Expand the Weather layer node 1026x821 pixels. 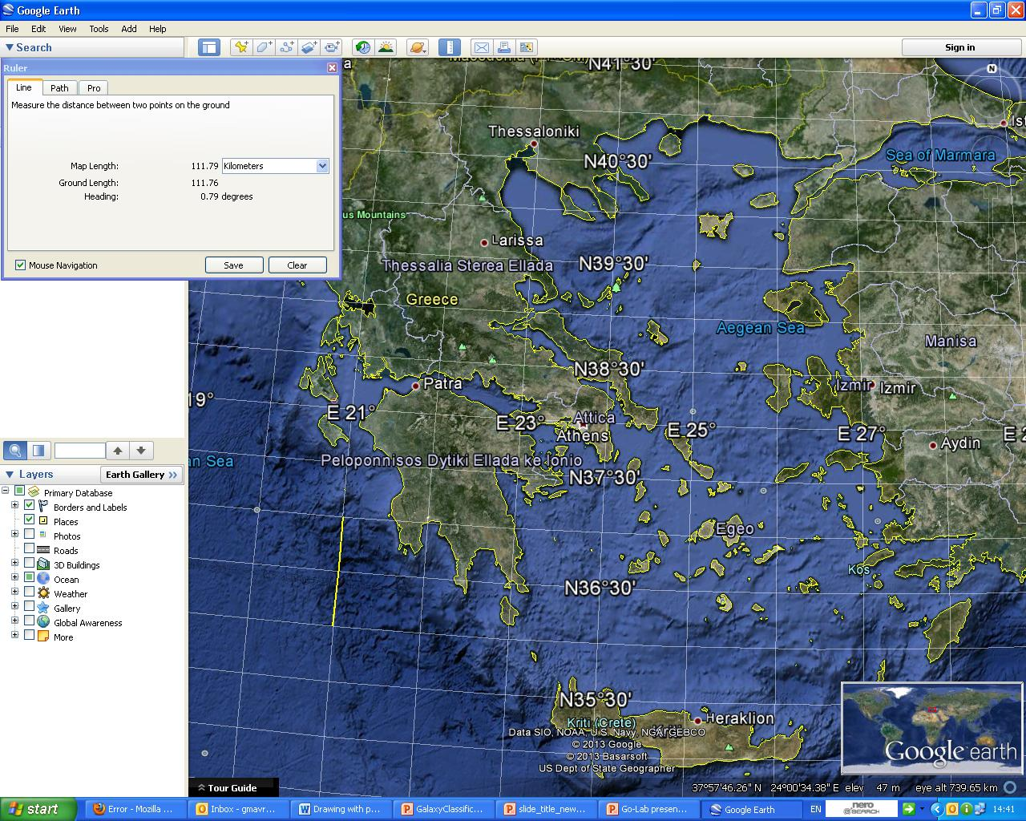click(14, 592)
